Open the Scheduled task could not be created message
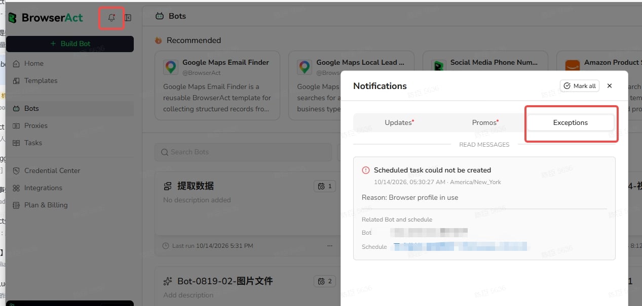The image size is (642, 306). click(484, 208)
